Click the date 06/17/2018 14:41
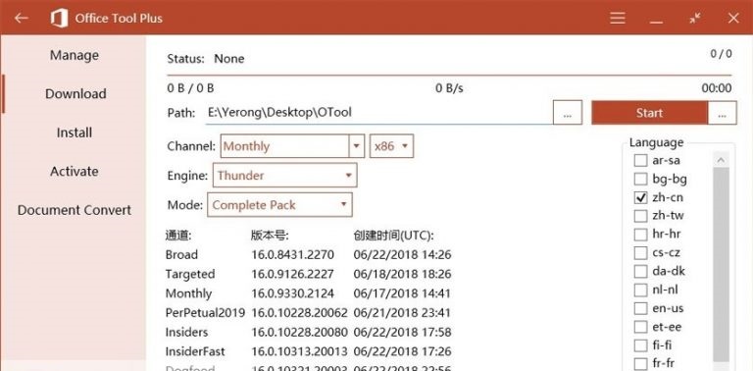The image size is (753, 371). tap(402, 293)
